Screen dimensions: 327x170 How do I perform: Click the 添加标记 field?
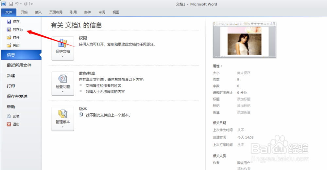coord(244,106)
